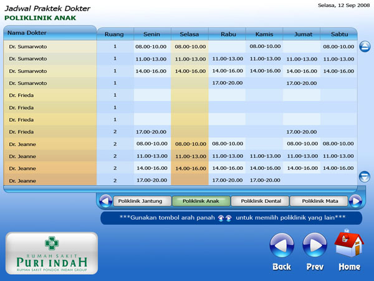Click Dr. Jeanne Senin 08.00-10.00 slot
This screenshot has width=374, height=281.
point(151,144)
